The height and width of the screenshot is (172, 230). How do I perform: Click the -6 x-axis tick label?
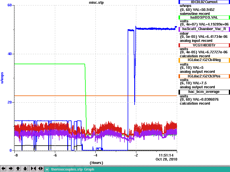tap(55, 155)
